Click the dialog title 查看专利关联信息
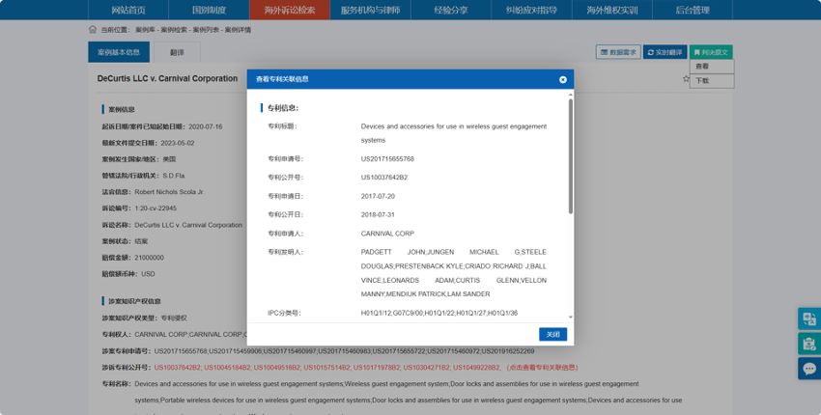The height and width of the screenshot is (415, 821). tap(282, 79)
